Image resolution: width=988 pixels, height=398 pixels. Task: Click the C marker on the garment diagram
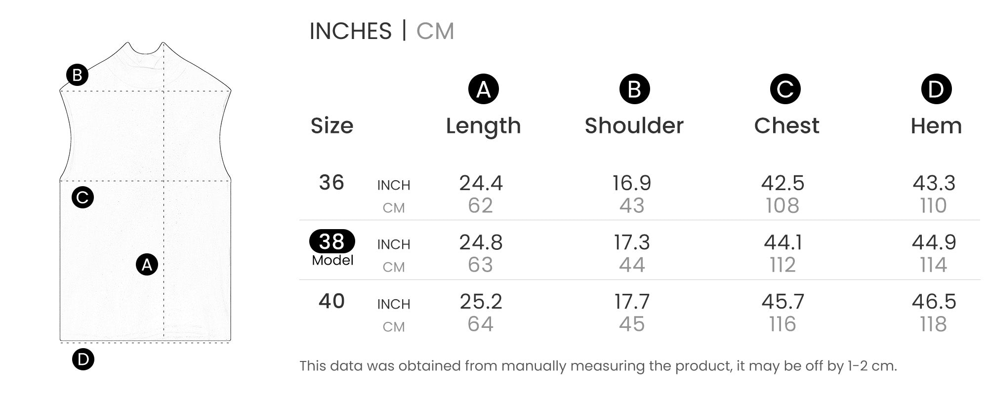(82, 198)
